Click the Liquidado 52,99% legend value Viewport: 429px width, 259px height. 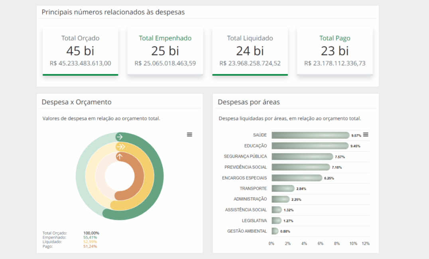(90, 242)
